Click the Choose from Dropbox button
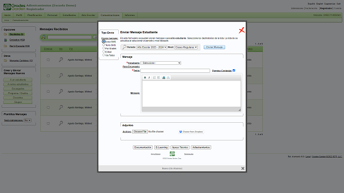The width and height of the screenshot is (344, 193). pos(191,132)
